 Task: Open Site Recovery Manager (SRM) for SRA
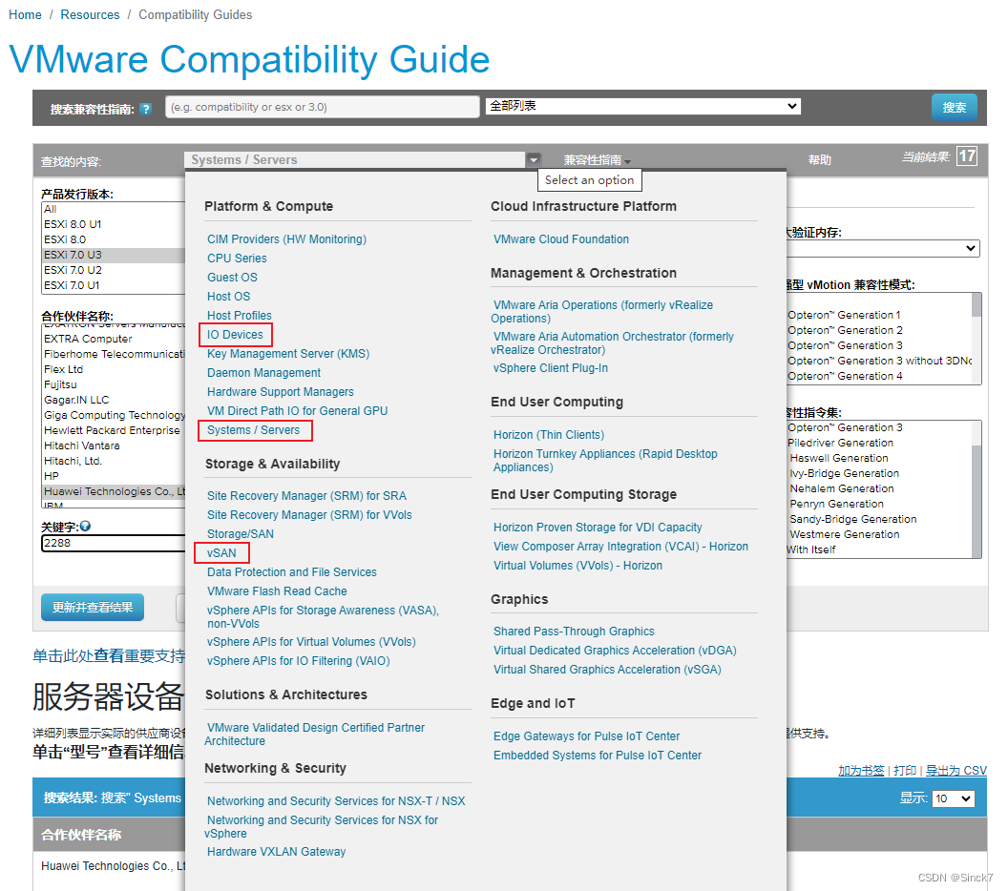[306, 496]
